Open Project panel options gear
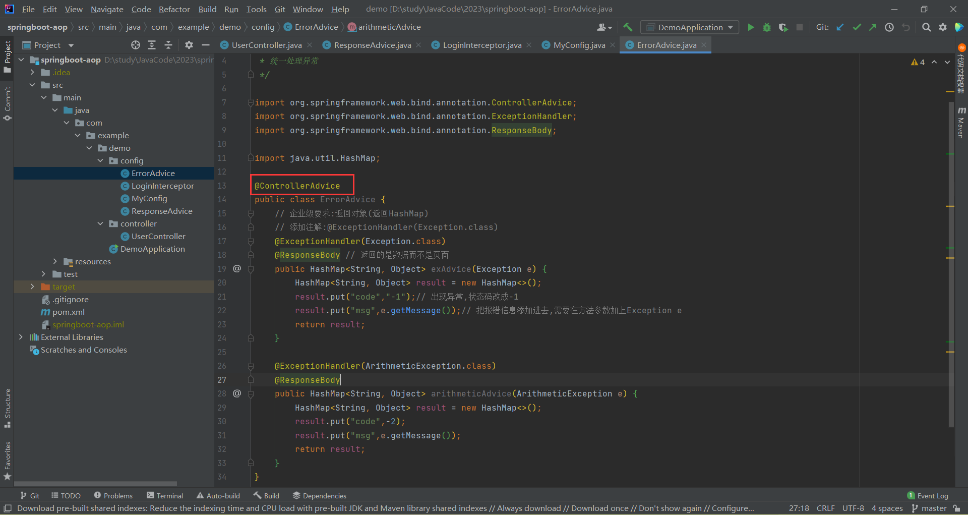 189,45
